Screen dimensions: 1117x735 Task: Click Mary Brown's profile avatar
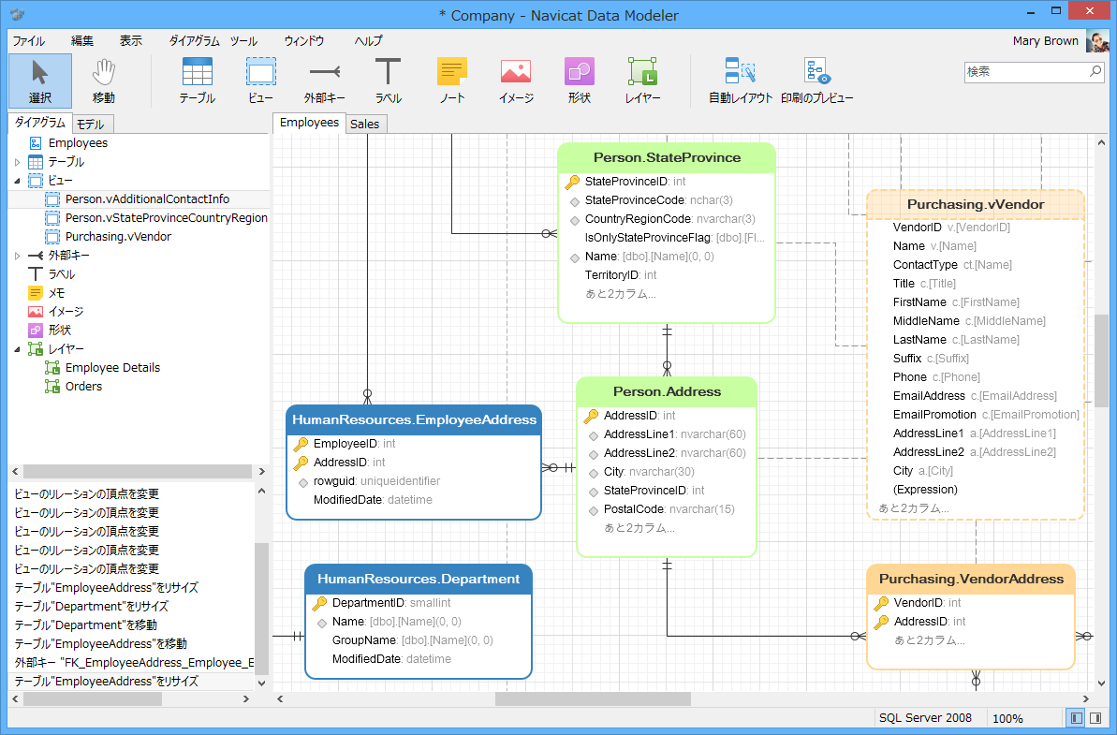click(1097, 40)
